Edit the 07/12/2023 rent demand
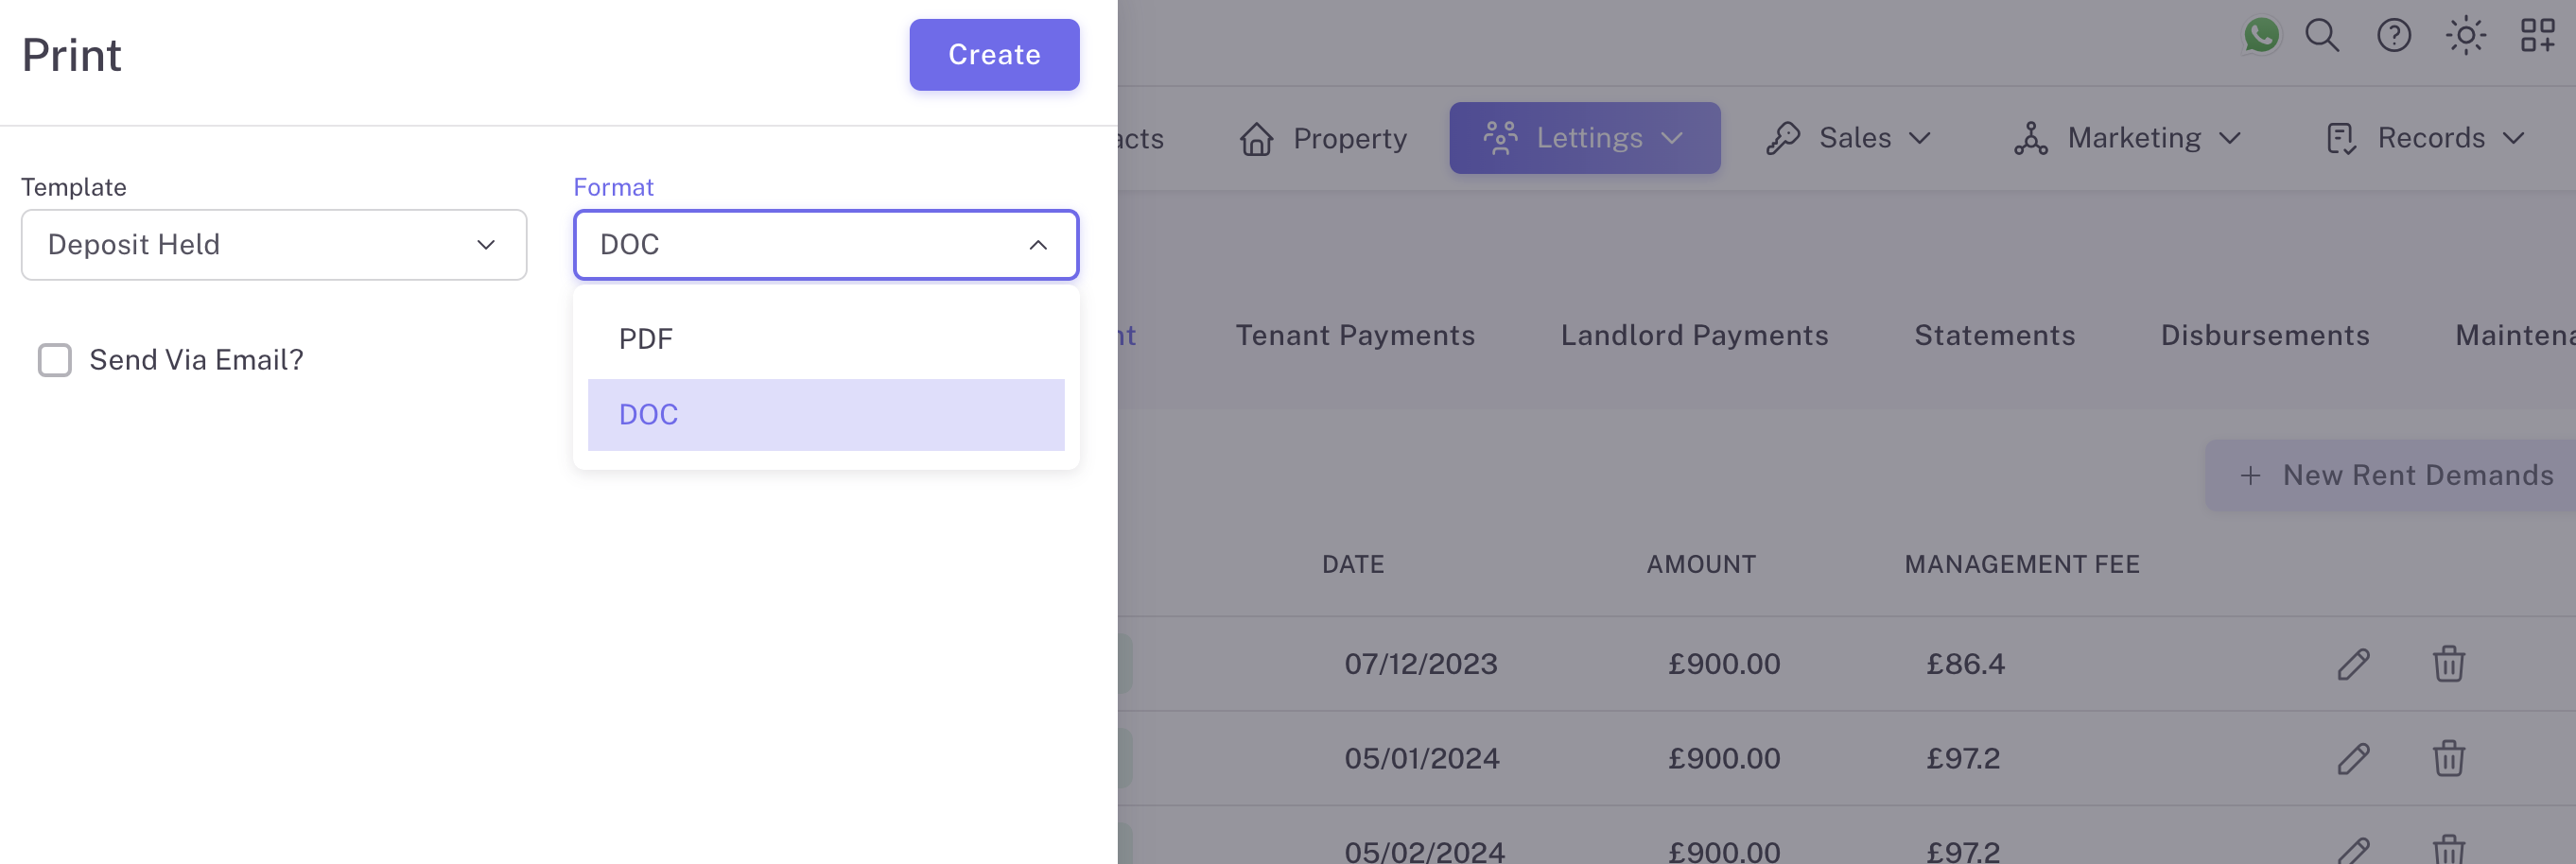 2353,664
